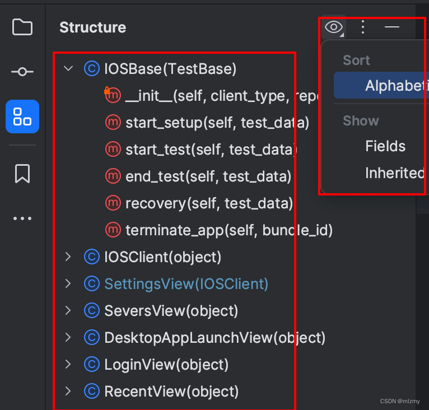This screenshot has width=429, height=410.
Task: Select start_test(self, test_data) method
Action: [211, 150]
